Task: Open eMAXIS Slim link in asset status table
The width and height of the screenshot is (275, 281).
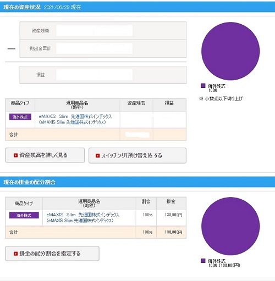Action: pyautogui.click(x=75, y=119)
